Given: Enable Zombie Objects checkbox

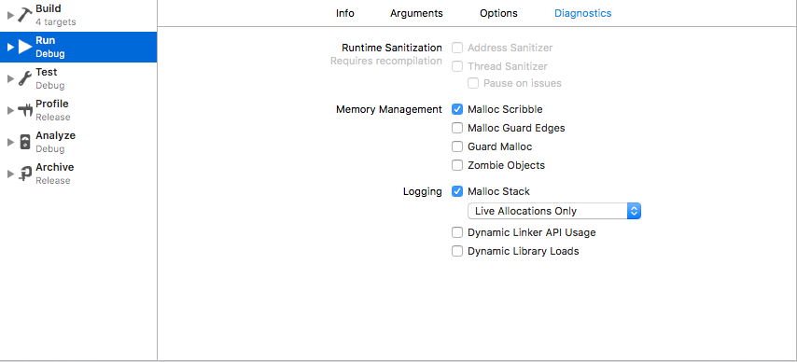Looking at the screenshot, I should click(457, 165).
